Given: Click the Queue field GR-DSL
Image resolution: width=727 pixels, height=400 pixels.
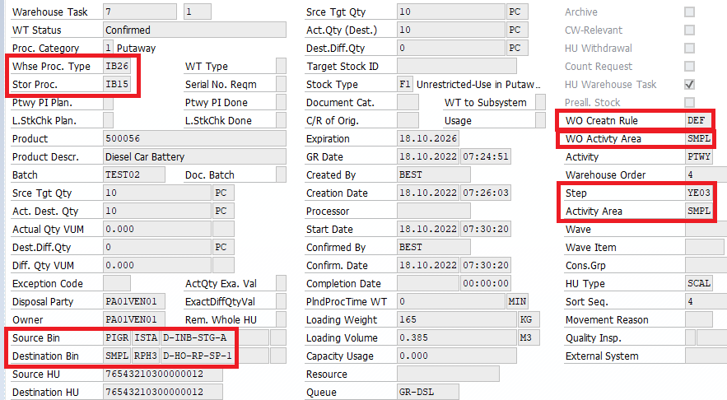Looking at the screenshot, I should tap(428, 392).
